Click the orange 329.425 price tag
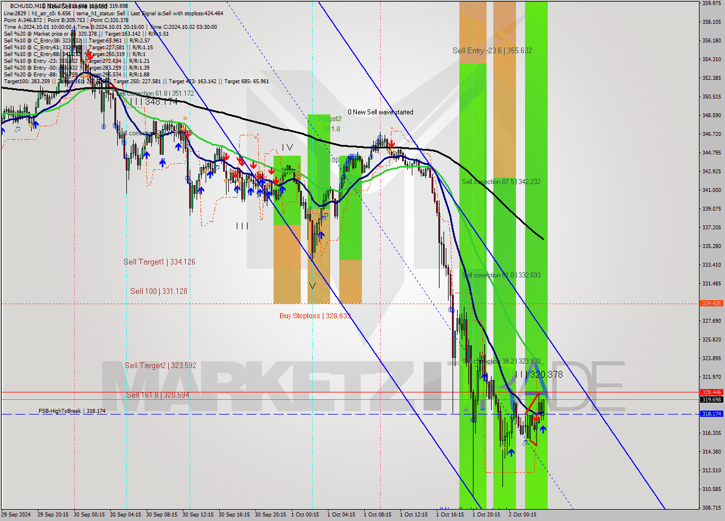Viewport: 725px width, 521px height. coord(711,304)
